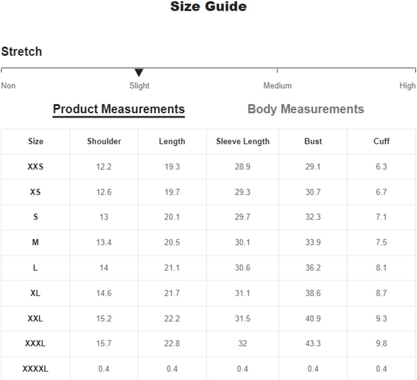The width and height of the screenshot is (417, 380).
Task: Switch to the Body Measurements tab
Action: [x=306, y=109]
